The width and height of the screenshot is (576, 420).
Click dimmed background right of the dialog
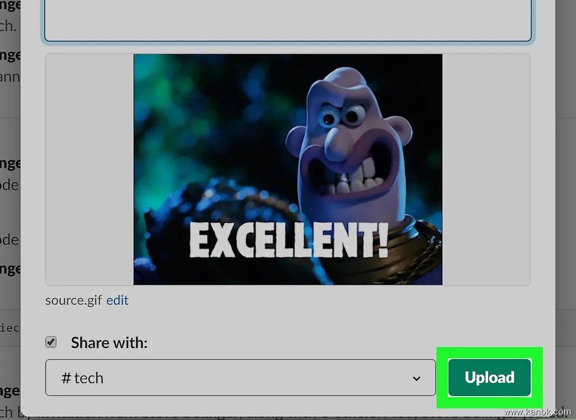(565, 192)
